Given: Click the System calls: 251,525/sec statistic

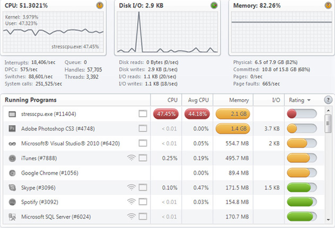Looking at the screenshot, I should pyautogui.click(x=33, y=84).
